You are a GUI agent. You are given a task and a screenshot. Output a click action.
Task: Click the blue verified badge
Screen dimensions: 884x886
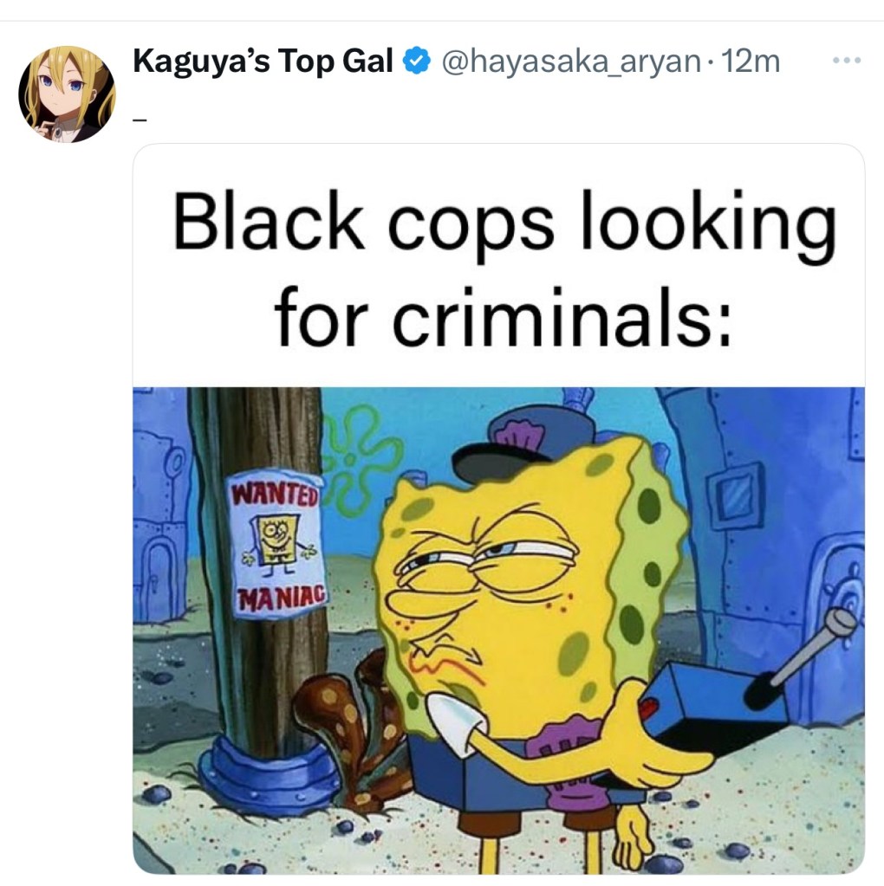(x=416, y=61)
